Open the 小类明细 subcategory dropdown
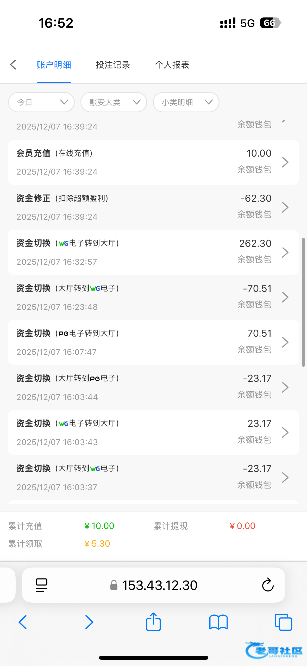This screenshot has height=666, width=307. click(x=186, y=102)
